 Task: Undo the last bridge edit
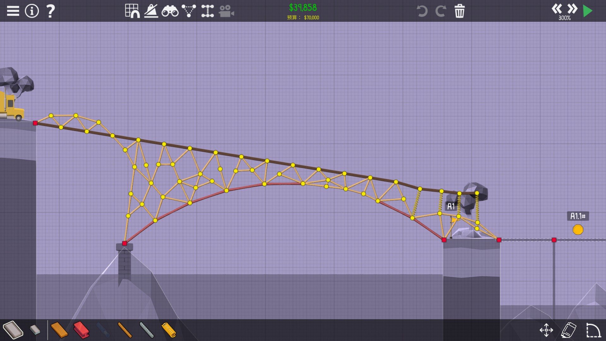point(422,11)
